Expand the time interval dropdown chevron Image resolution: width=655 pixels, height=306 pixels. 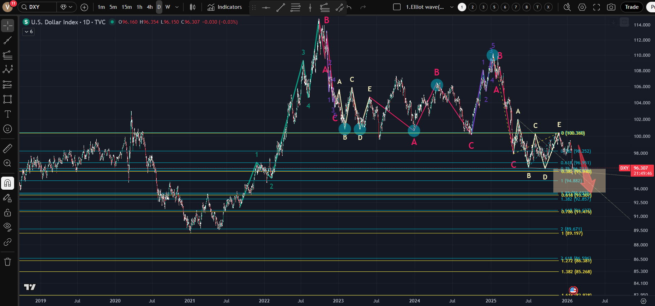click(x=177, y=7)
